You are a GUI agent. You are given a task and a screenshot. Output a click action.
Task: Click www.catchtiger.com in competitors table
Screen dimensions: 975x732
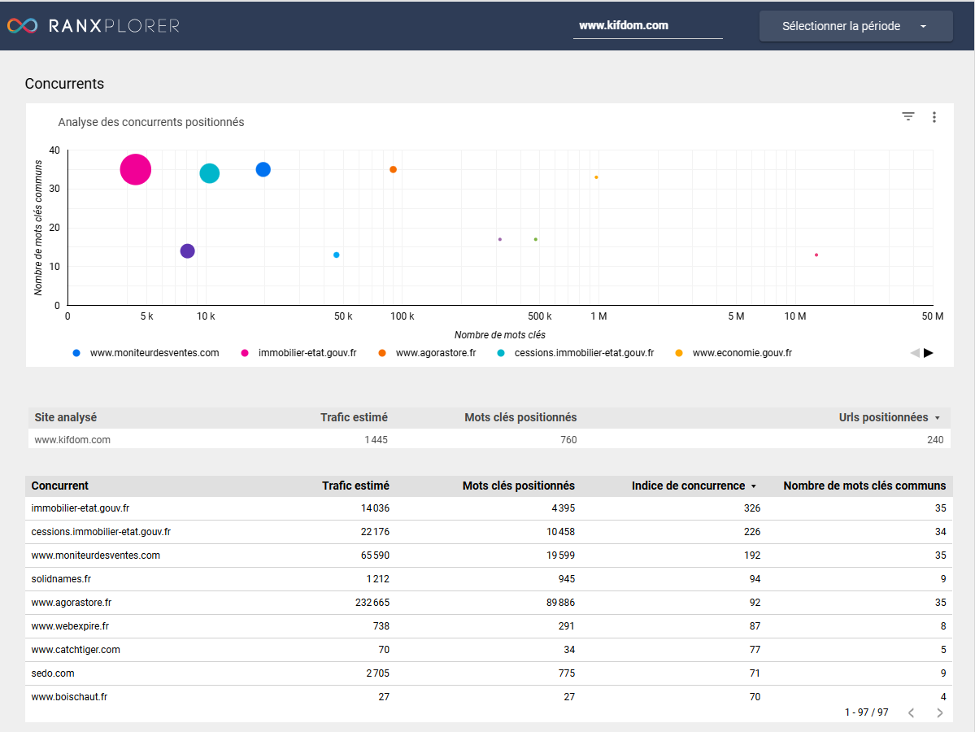tap(76, 650)
